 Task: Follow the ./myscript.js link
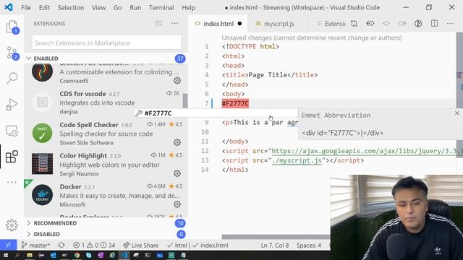click(297, 160)
